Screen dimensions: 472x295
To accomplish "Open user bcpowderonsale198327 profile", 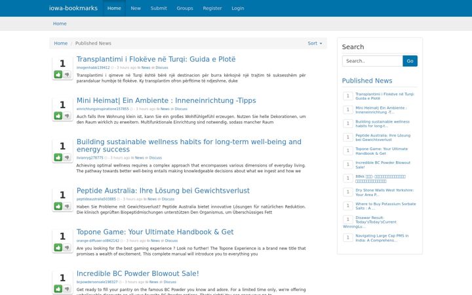I will click(97, 282).
